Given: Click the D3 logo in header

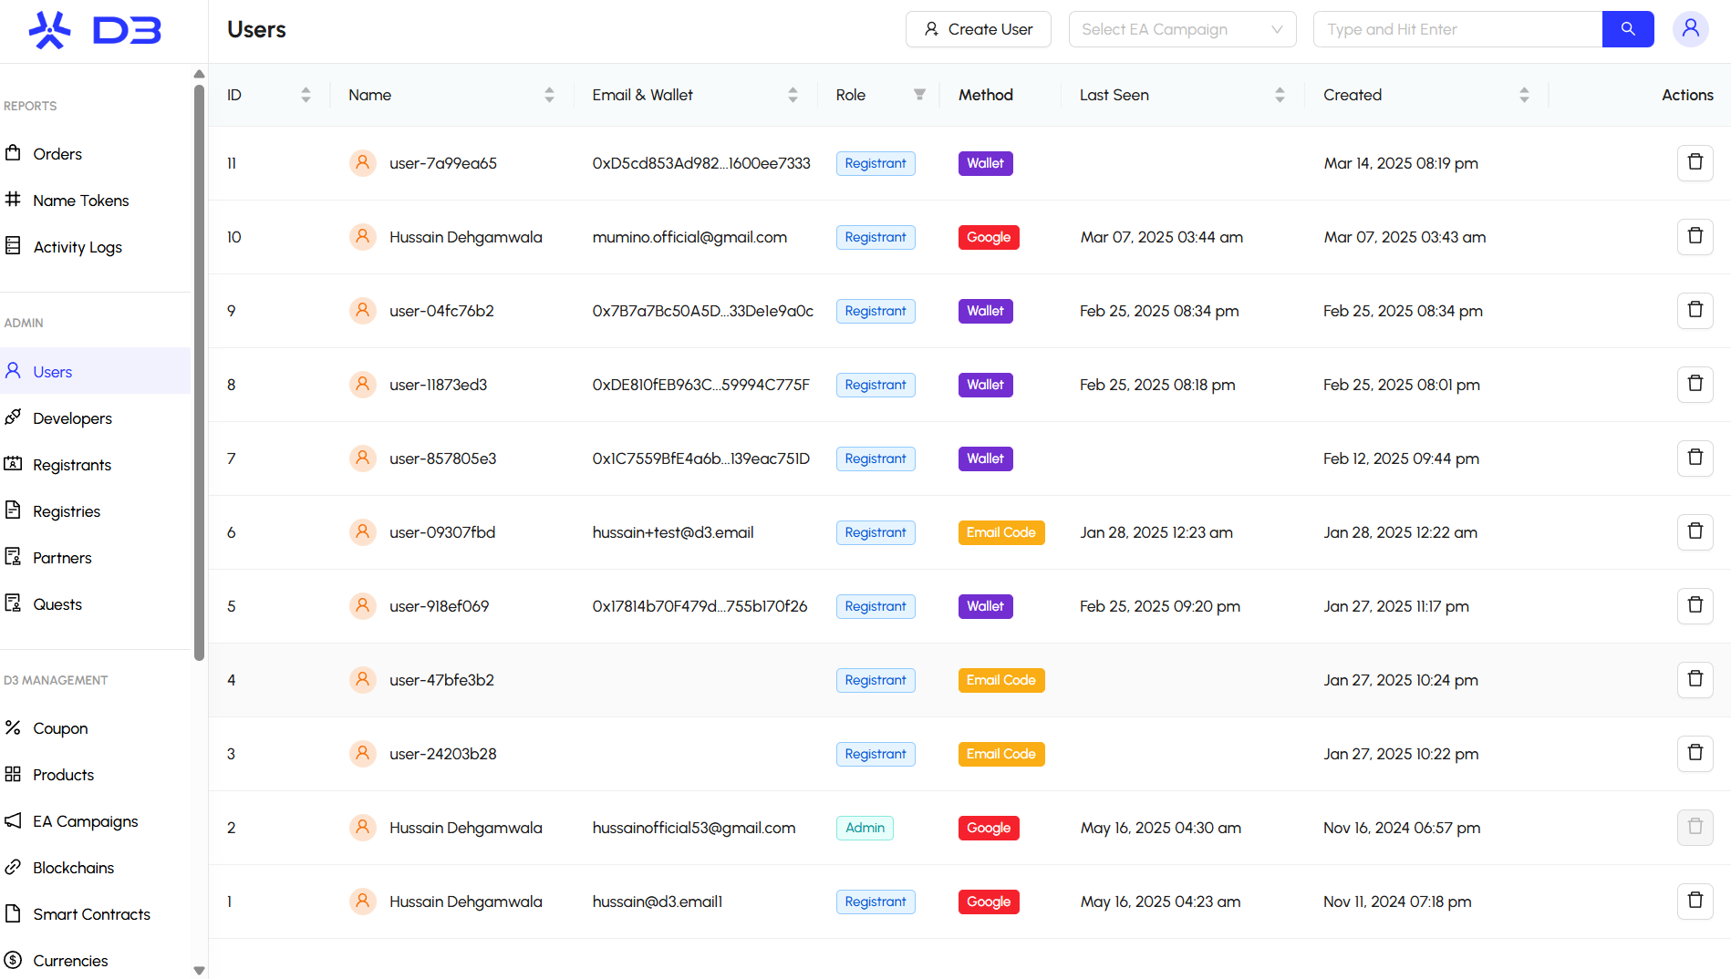Looking at the screenshot, I should click(x=95, y=30).
